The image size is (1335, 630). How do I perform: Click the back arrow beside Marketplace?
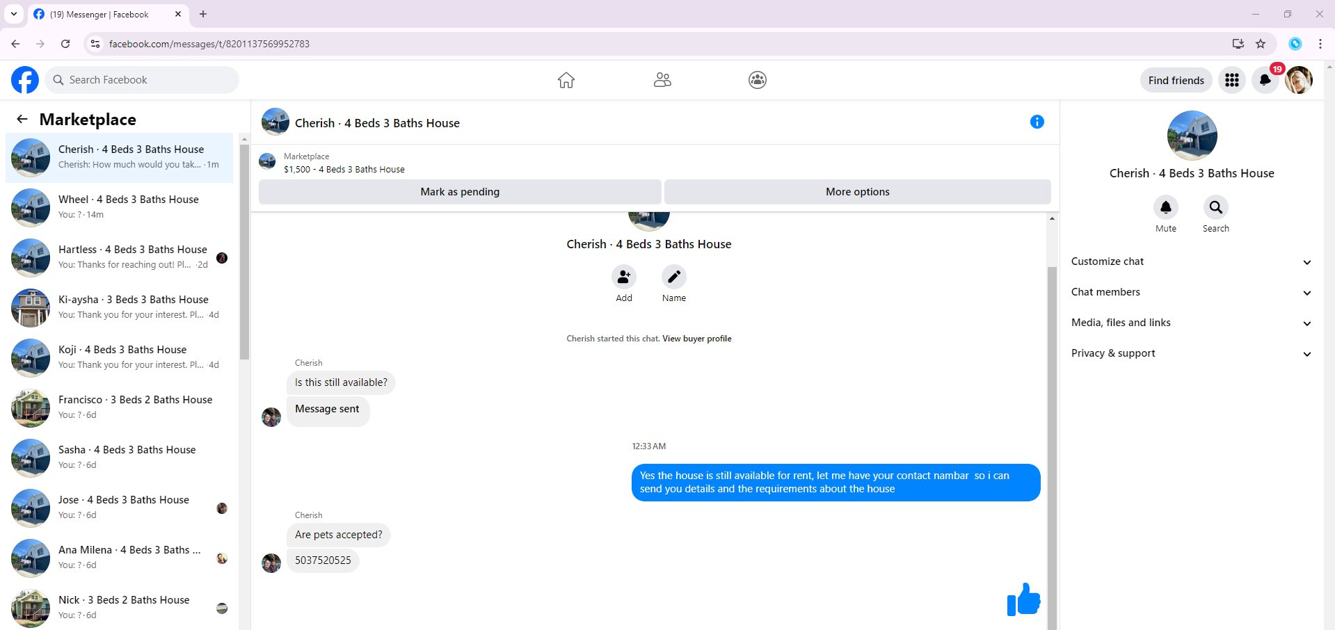coord(22,119)
